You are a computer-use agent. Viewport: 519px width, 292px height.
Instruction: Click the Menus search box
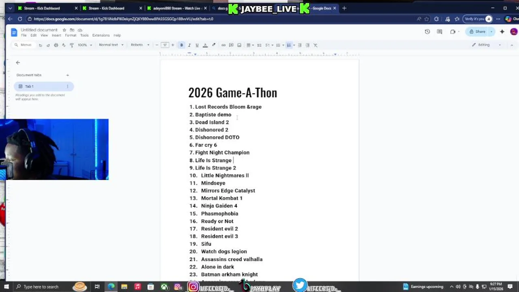(23, 45)
